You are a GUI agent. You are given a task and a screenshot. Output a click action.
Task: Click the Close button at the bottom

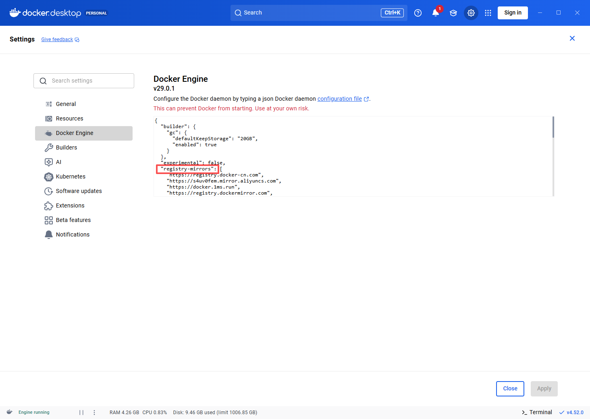[x=510, y=389]
